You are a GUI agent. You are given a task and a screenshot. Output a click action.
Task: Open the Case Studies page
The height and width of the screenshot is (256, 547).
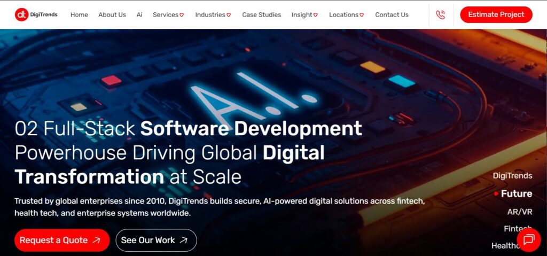[261, 15]
